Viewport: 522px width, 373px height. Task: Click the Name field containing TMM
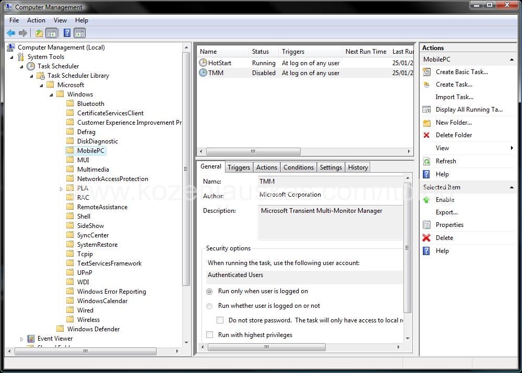(330, 182)
